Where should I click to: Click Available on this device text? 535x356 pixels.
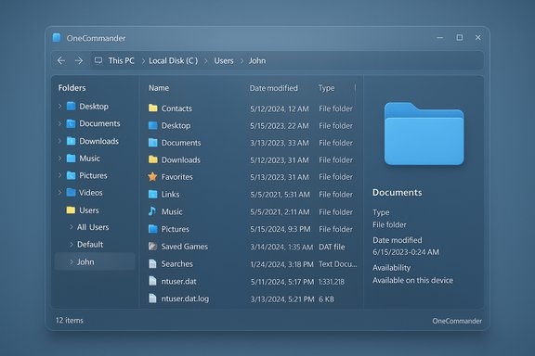pos(412,280)
